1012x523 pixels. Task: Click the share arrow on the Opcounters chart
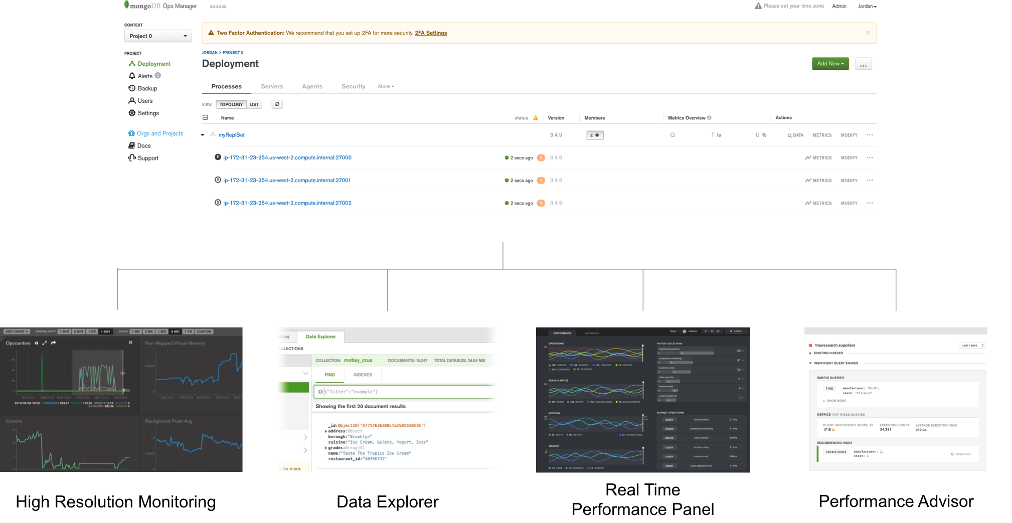[53, 343]
